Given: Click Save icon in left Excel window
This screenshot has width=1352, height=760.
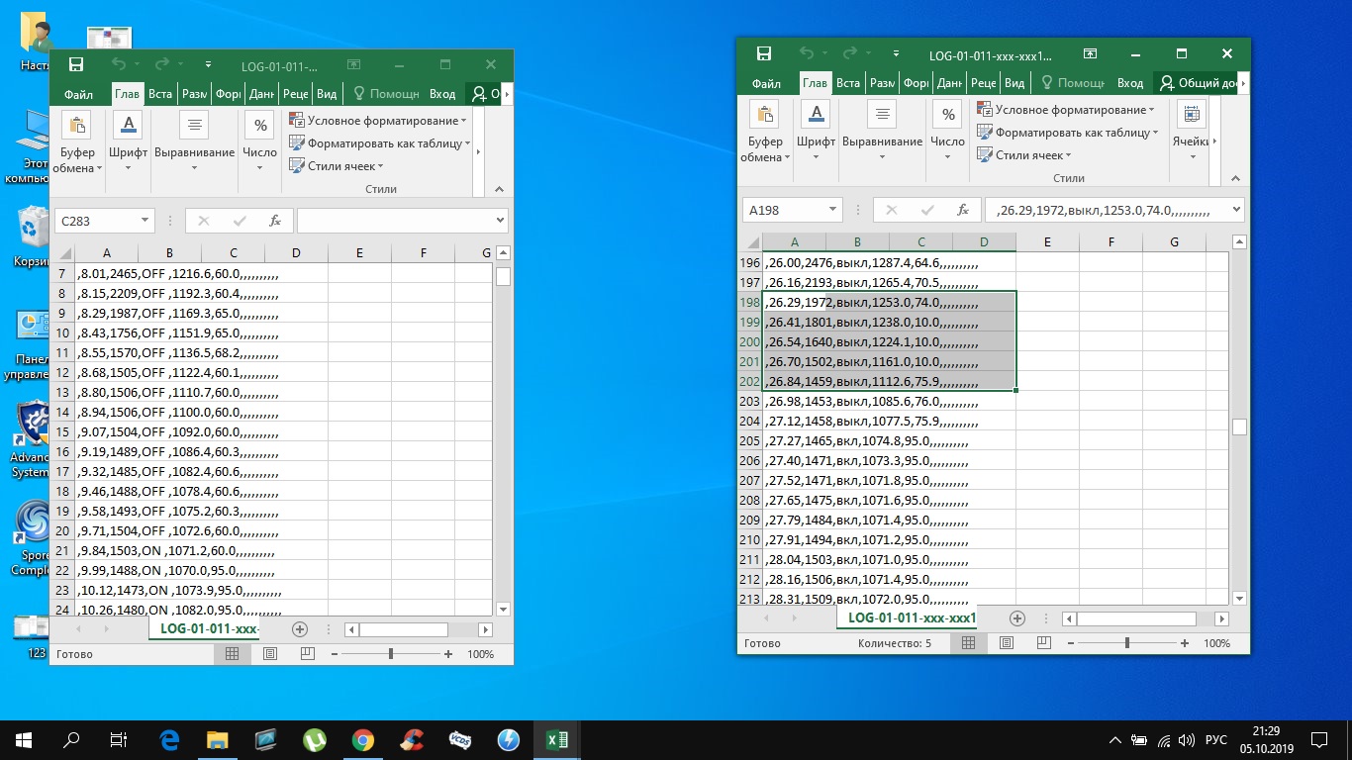Looking at the screenshot, I should tap(76, 65).
